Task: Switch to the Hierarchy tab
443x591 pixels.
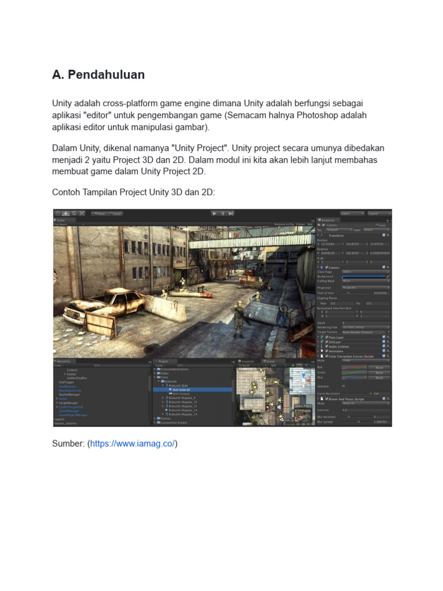Action: (64, 361)
